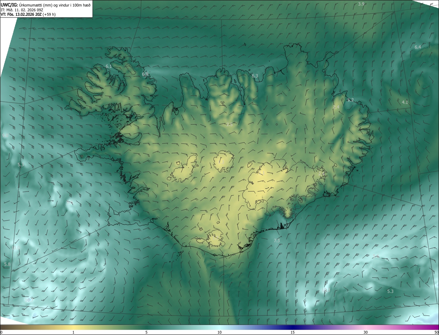Image resolution: width=439 pixels, height=335 pixels.
Task: Click the 6.3 value label on the map
Action: click(x=255, y=76)
